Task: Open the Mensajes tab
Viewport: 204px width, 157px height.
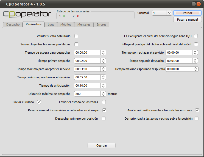Action: tap(84, 24)
